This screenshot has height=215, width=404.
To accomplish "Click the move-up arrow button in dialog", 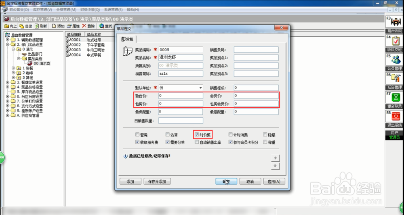I will [275, 158].
